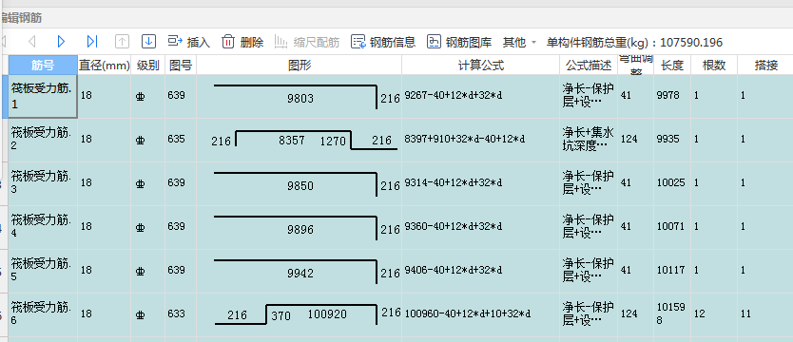Jump to last rebar record
Image resolution: width=793 pixels, height=342 pixels.
pos(92,42)
